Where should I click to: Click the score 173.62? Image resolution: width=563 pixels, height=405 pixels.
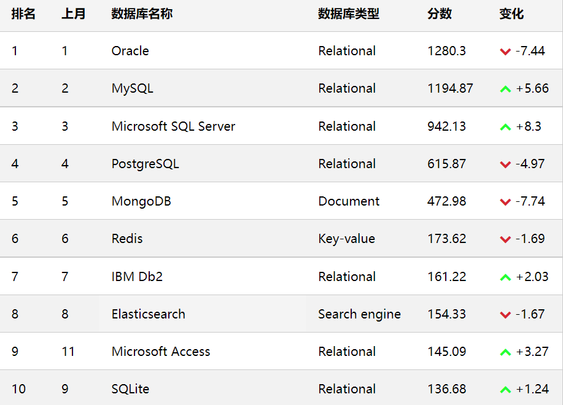[446, 239]
